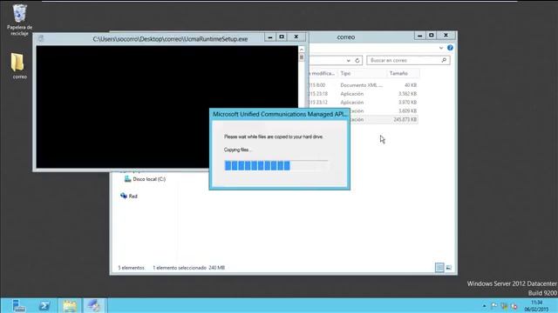This screenshot has width=558, height=313.
Task: Select the file sized 3.562 KB
Action: click(x=363, y=94)
